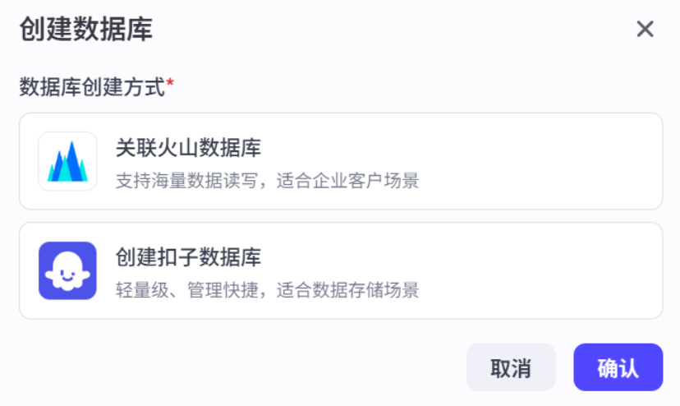The width and height of the screenshot is (680, 406).
Task: Click the smiling face in the Coze logo
Action: (x=67, y=276)
